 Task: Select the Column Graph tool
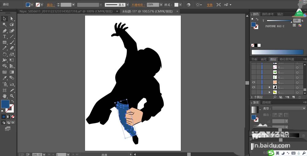12,84
